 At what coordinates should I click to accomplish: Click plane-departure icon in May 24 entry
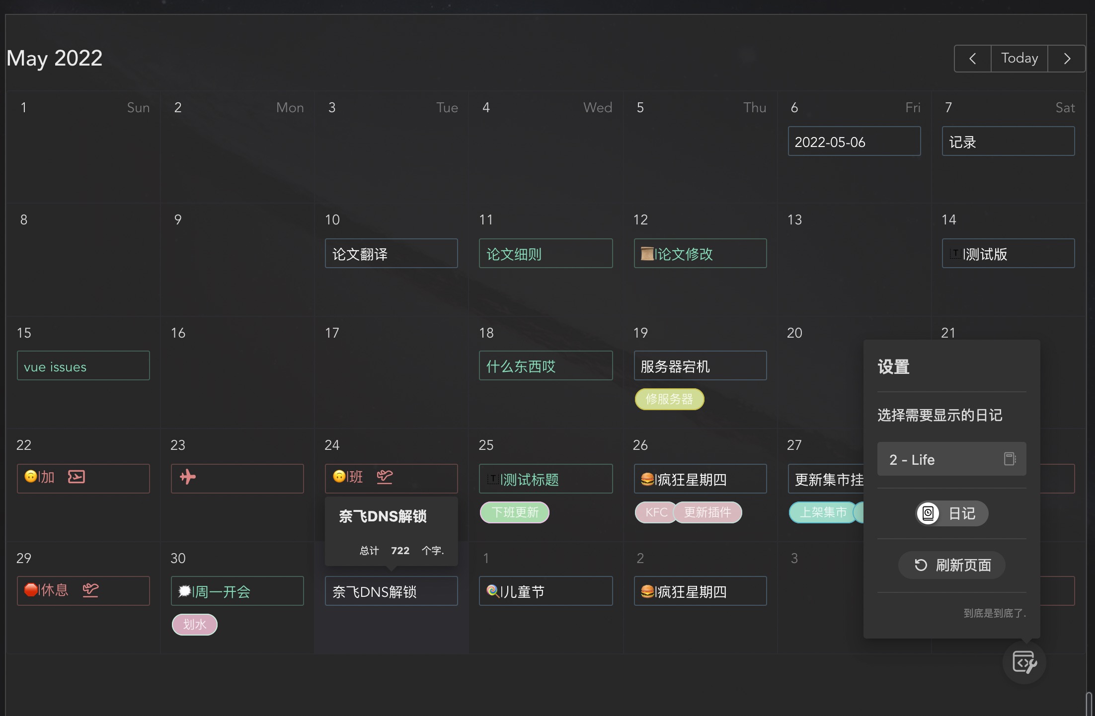(x=385, y=477)
